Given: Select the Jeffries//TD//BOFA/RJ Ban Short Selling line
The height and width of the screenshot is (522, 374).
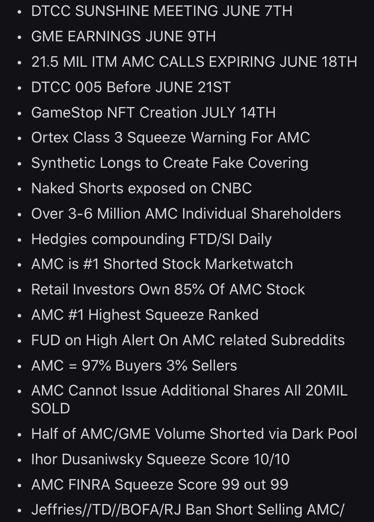Looking at the screenshot, I should (187, 510).
